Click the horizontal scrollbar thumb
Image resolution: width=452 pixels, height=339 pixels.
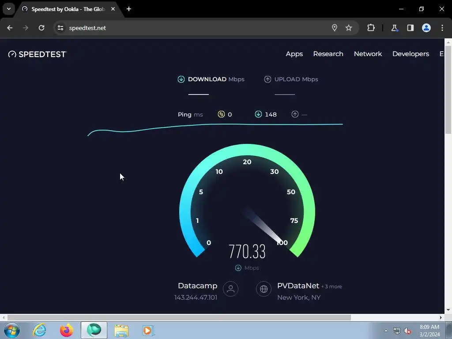coord(179,318)
